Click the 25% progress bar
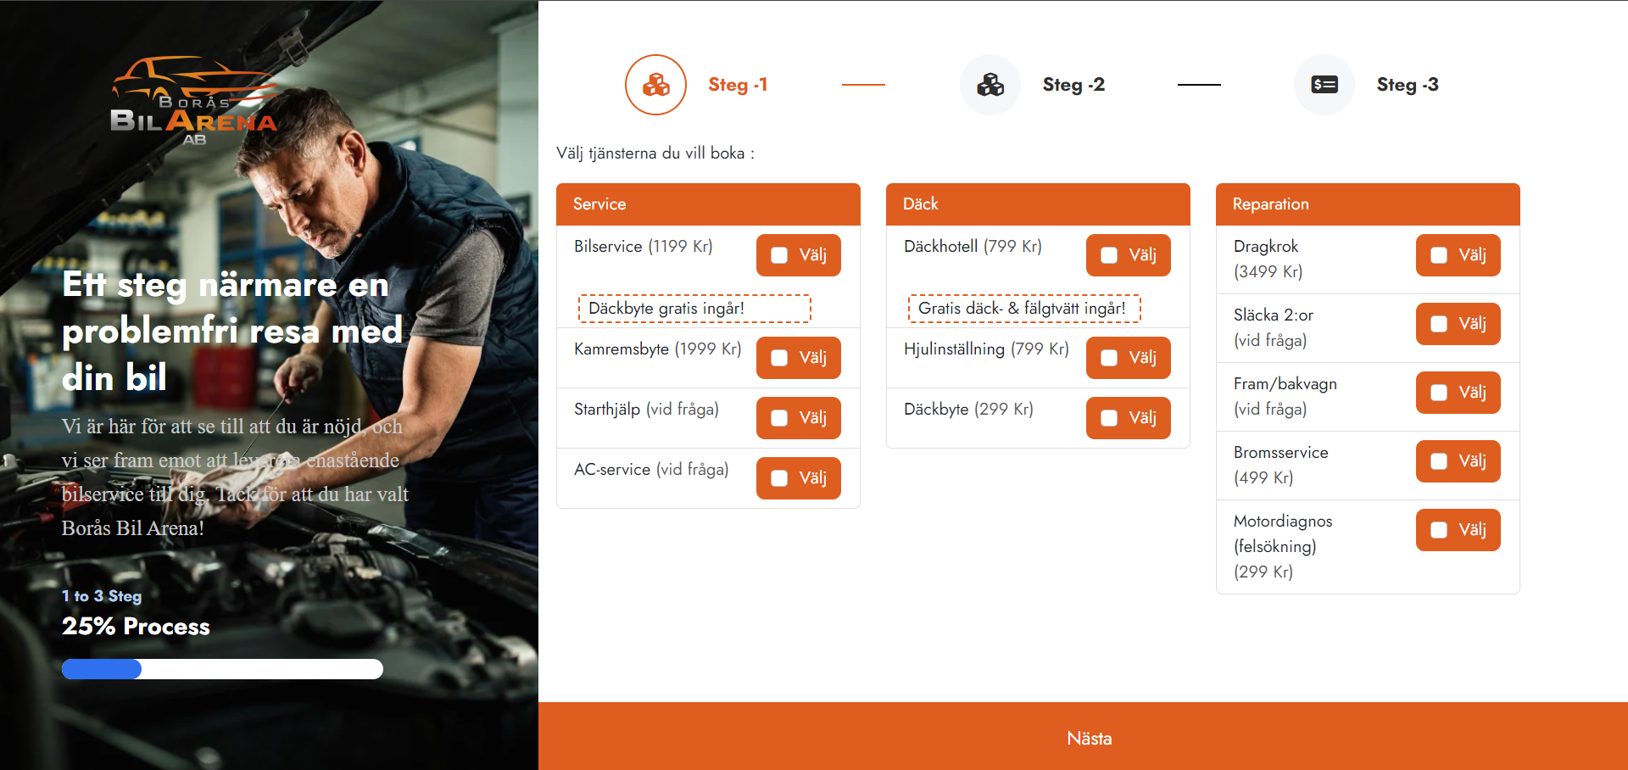 coord(222,669)
